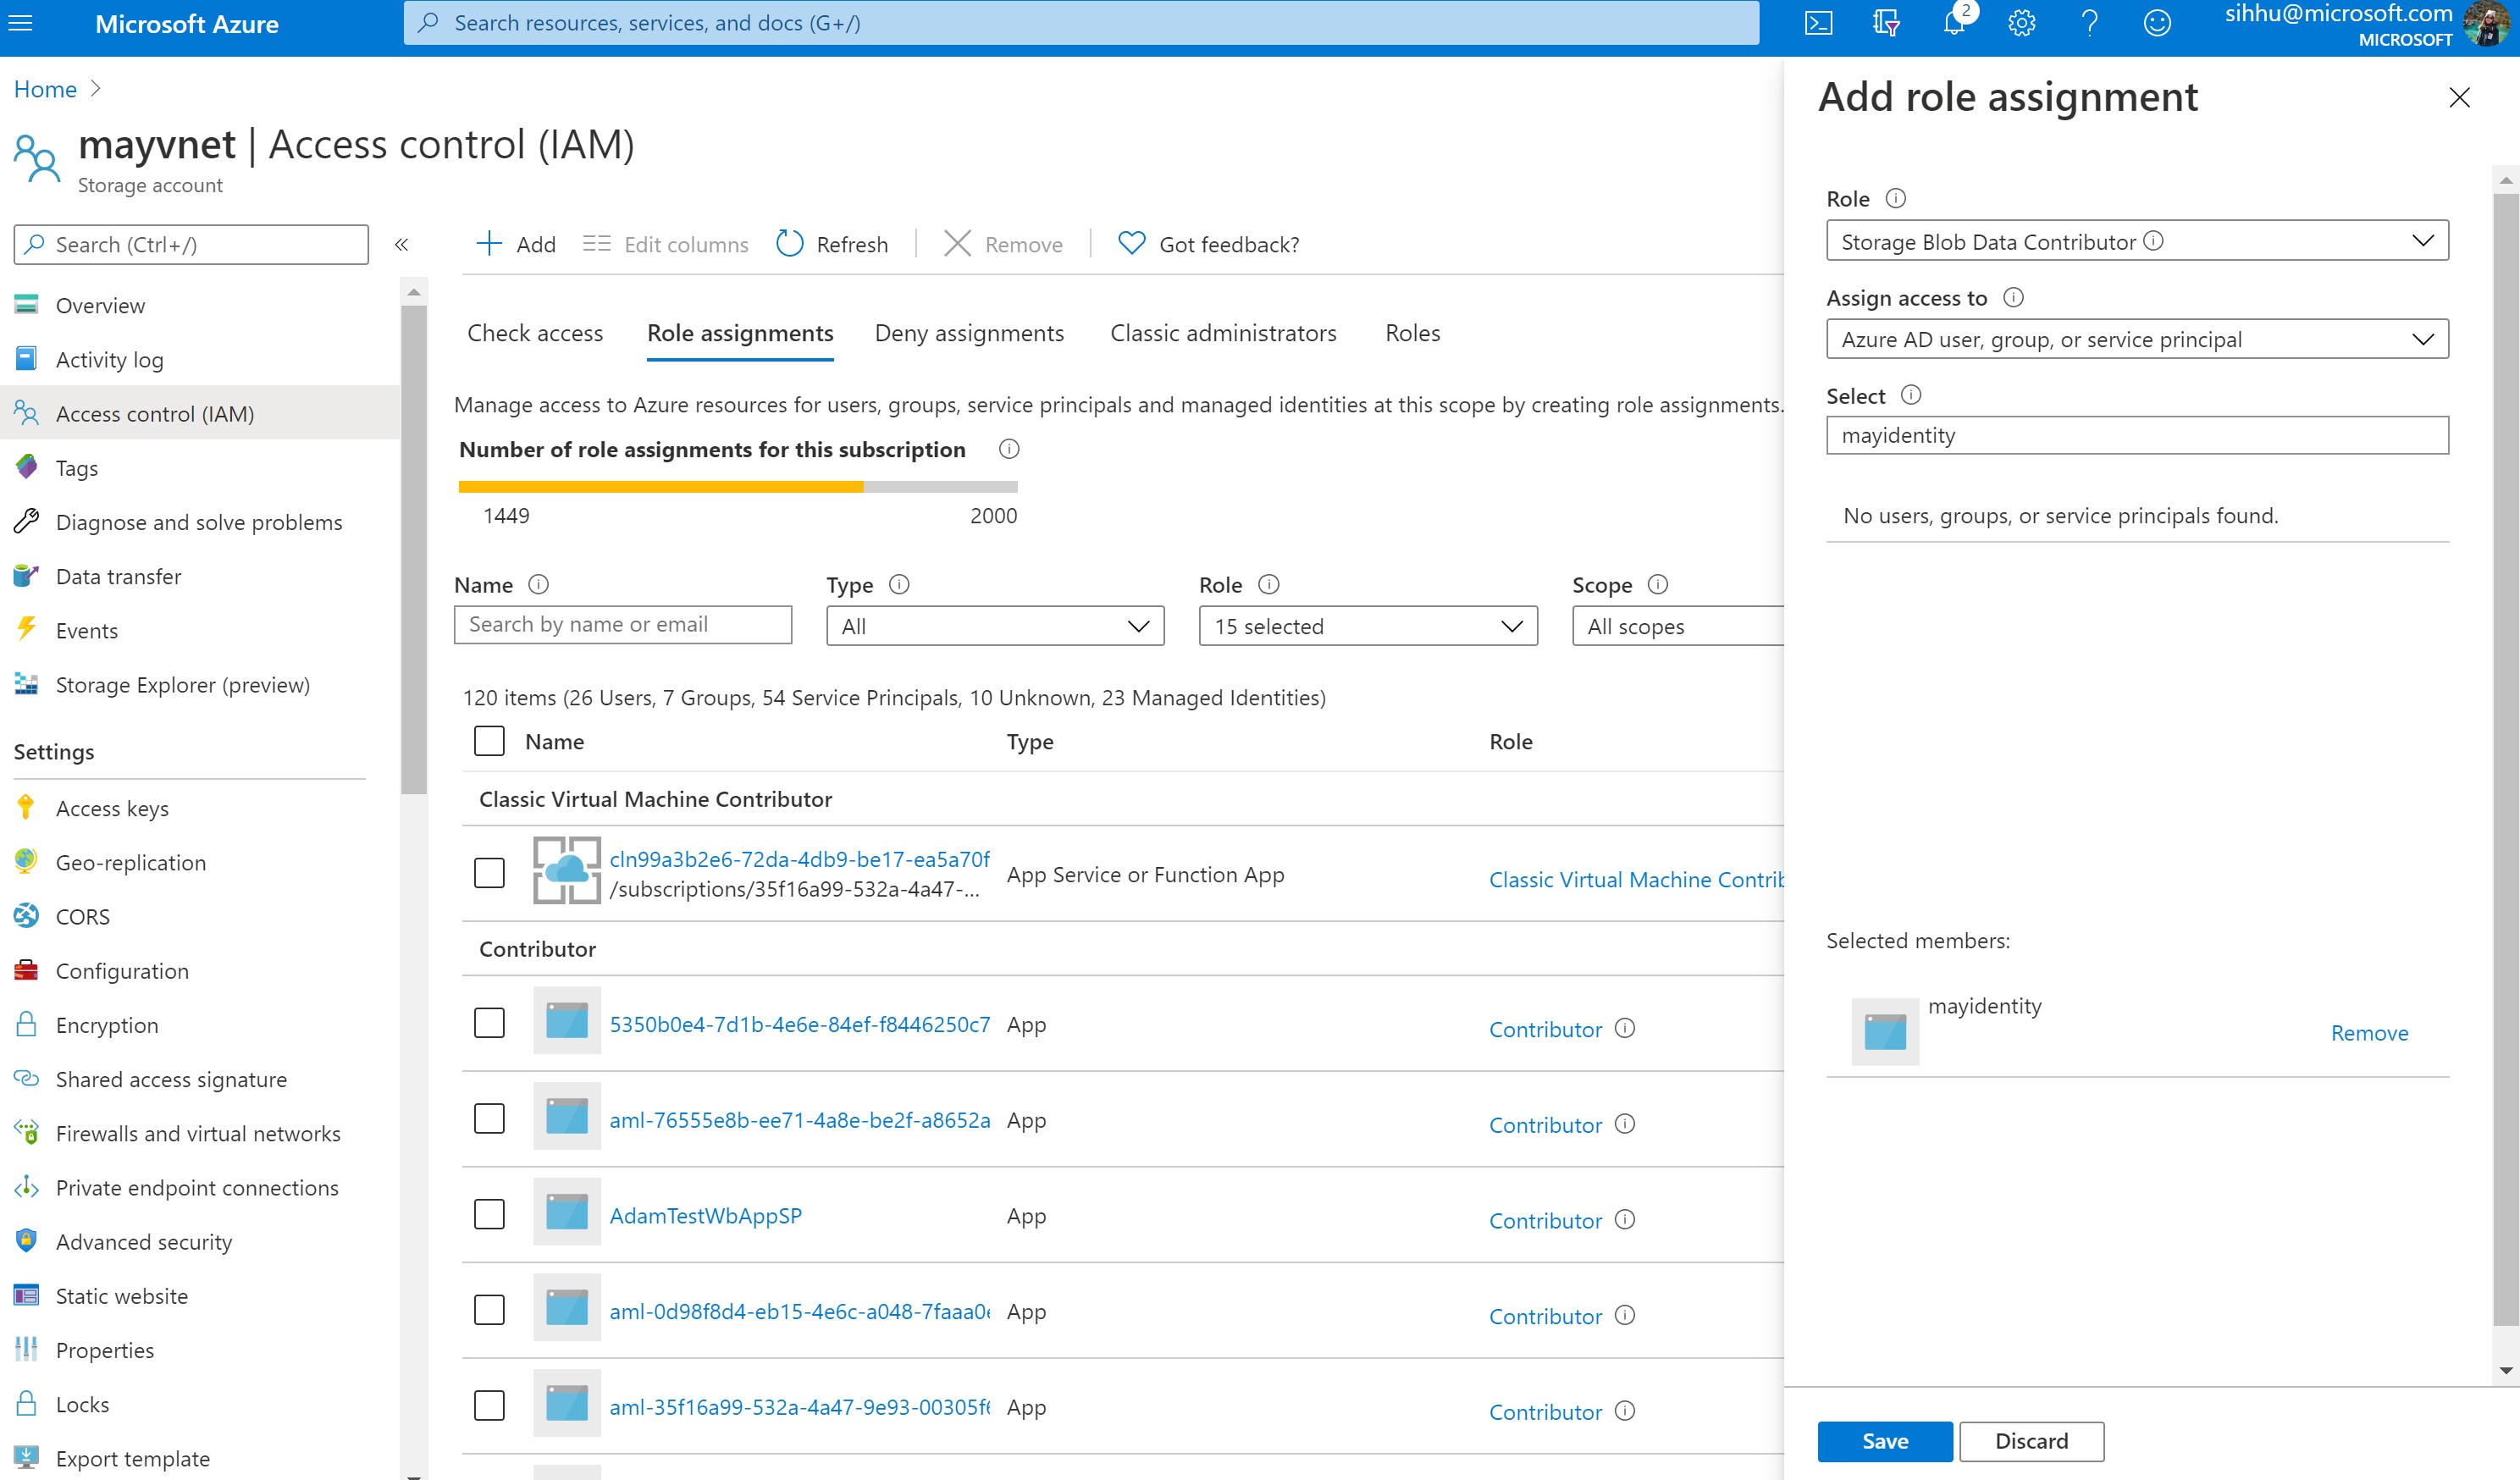Check the AdamTestWbAppSP row checkbox

489,1214
